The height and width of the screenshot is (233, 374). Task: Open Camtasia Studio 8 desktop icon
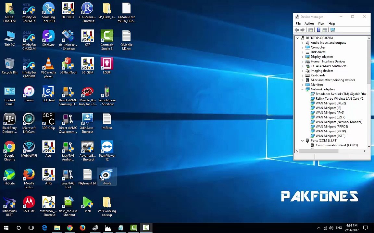coord(107,40)
